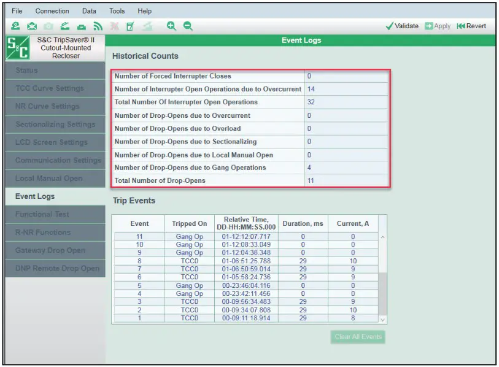This screenshot has height=367, width=499.
Task: Click the S&C logo
Action: coord(18,48)
